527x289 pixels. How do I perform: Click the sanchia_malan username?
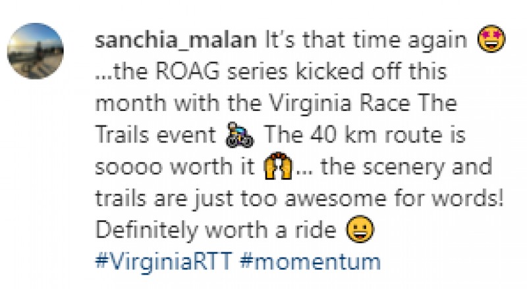click(x=176, y=40)
